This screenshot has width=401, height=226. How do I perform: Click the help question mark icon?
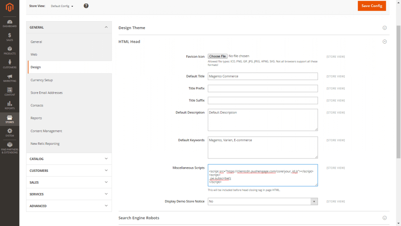pyautogui.click(x=86, y=6)
